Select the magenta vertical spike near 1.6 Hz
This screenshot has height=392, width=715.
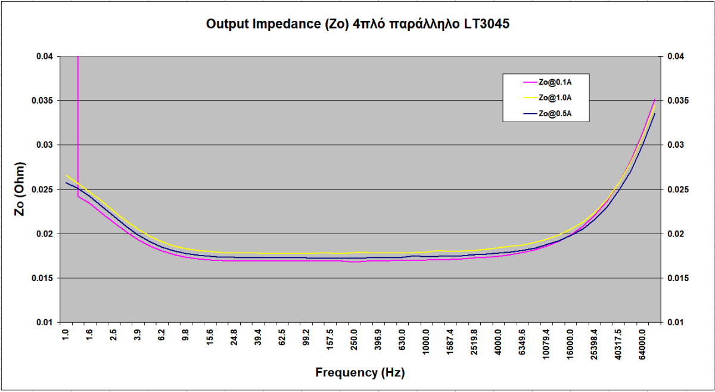click(78, 119)
